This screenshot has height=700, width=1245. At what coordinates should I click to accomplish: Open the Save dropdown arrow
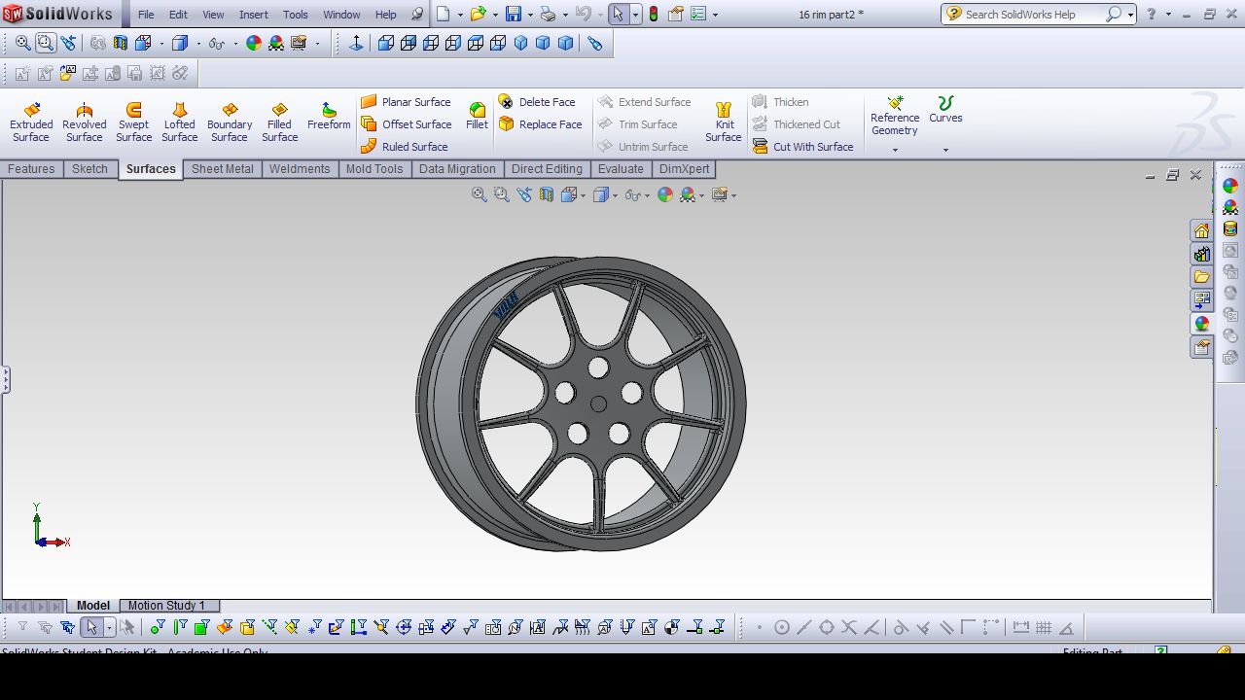[529, 15]
